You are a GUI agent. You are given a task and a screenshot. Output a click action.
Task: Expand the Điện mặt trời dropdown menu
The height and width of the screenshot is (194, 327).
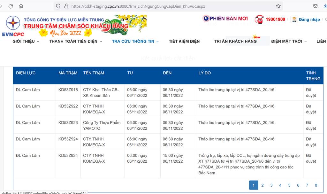pyautogui.click(x=289, y=41)
